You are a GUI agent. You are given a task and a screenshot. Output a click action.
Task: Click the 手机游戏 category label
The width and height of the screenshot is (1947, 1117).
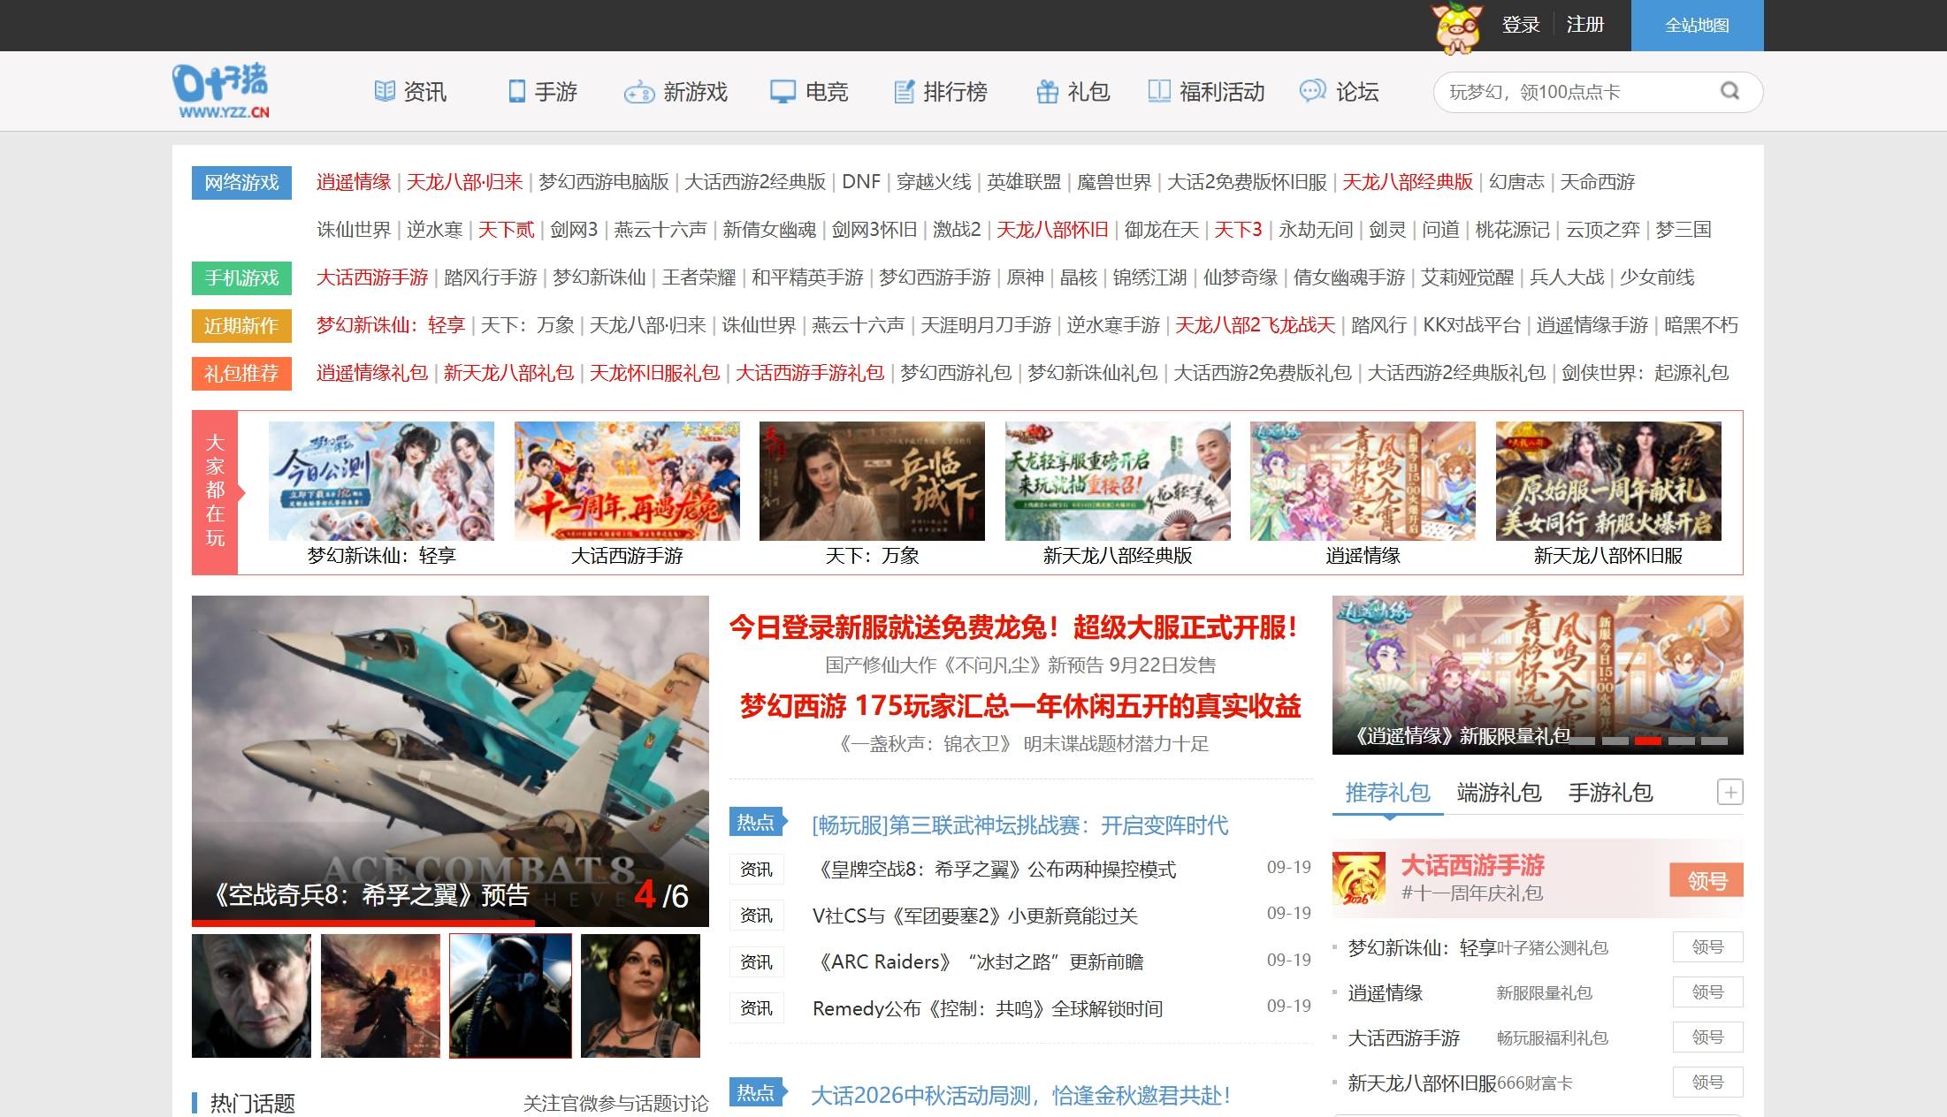[x=241, y=278]
